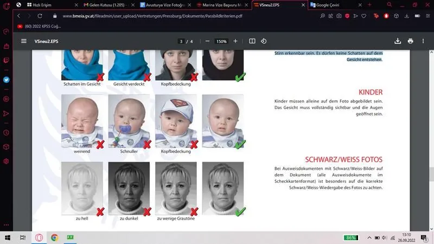The width and height of the screenshot is (434, 244).
Task: Open My Flow arrow icon in sidebar
Action: tap(6, 113)
